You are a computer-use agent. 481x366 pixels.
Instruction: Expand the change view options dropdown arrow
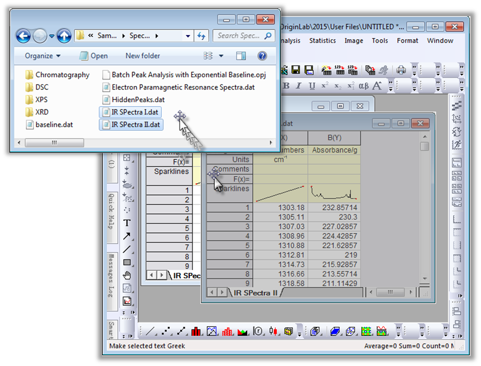click(x=222, y=56)
